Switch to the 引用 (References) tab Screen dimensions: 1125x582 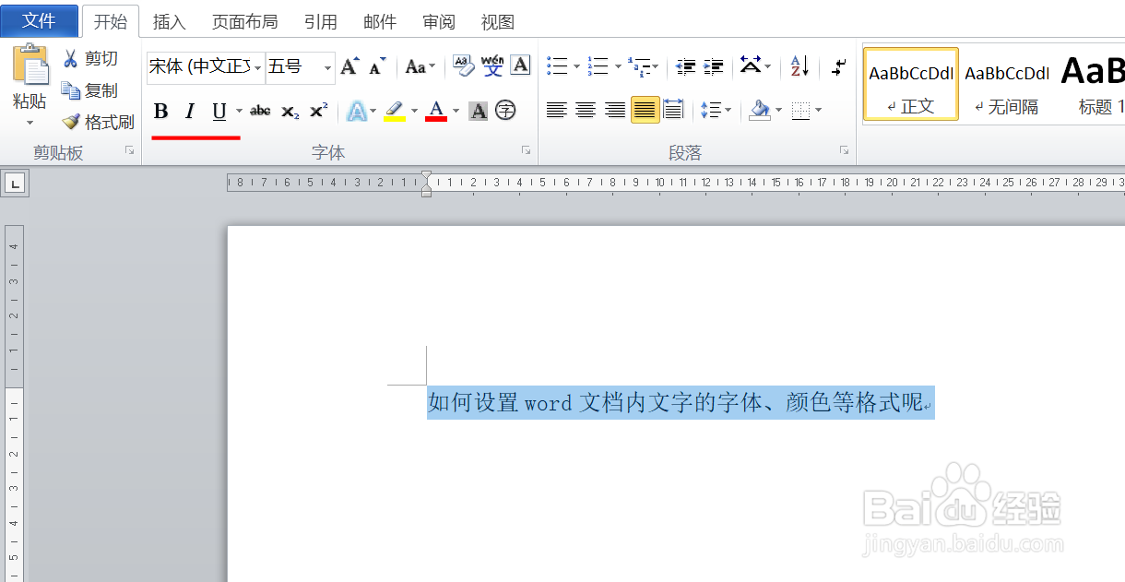[x=321, y=21]
